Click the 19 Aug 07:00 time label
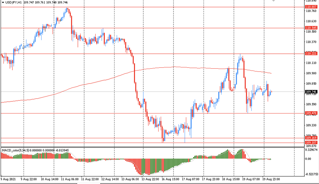The height and width of the screenshot is (184, 319). pos(251,179)
